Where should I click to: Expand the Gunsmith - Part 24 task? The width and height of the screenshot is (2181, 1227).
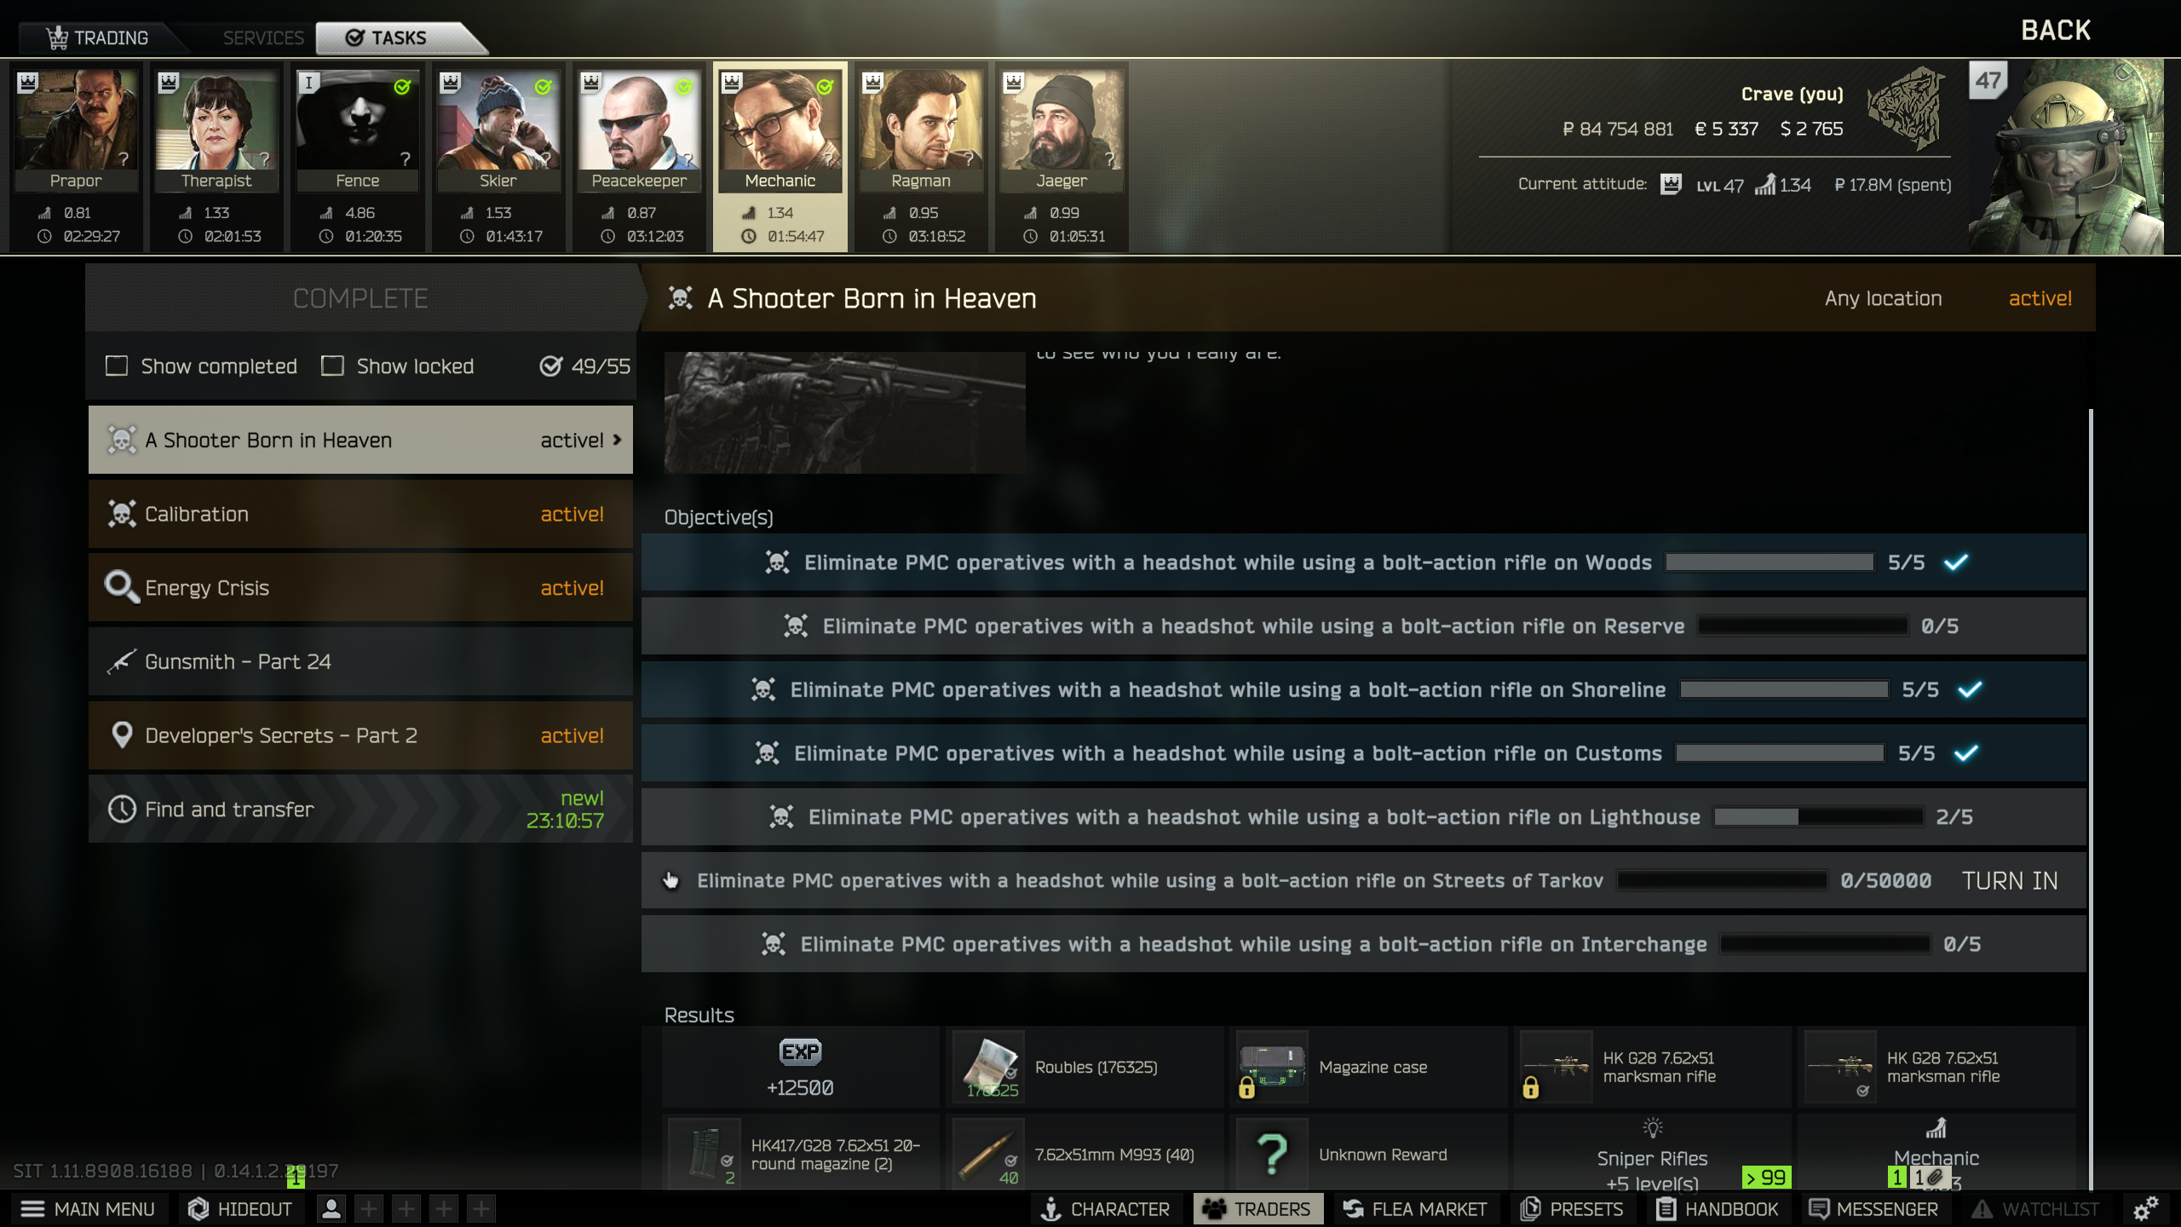360,662
